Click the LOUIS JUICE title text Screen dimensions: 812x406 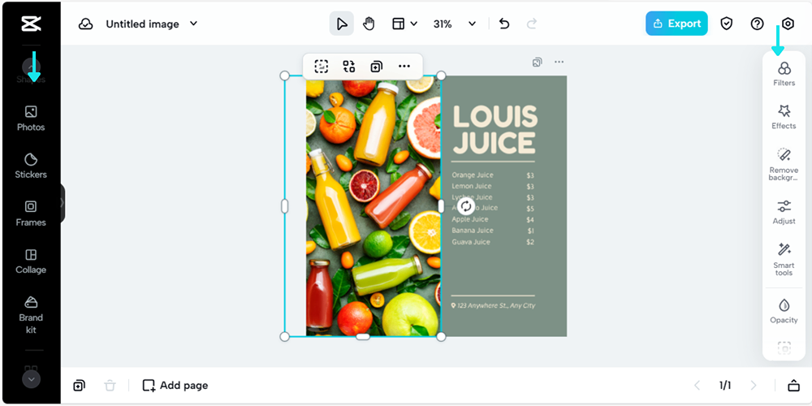[x=495, y=129]
